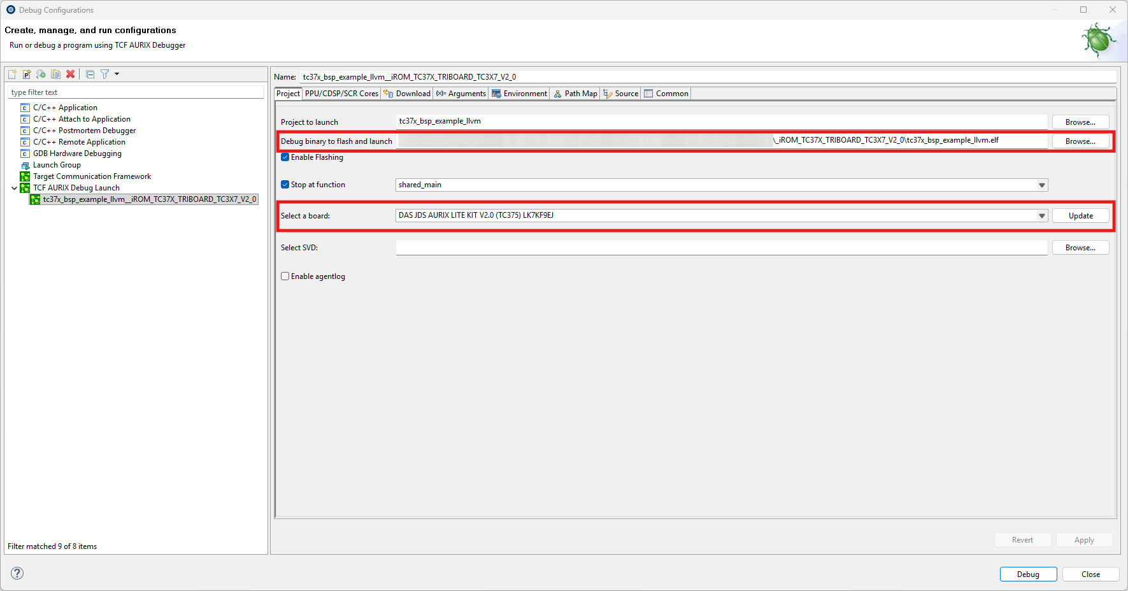The height and width of the screenshot is (591, 1128).
Task: Open the Stop at function dropdown
Action: [1042, 185]
